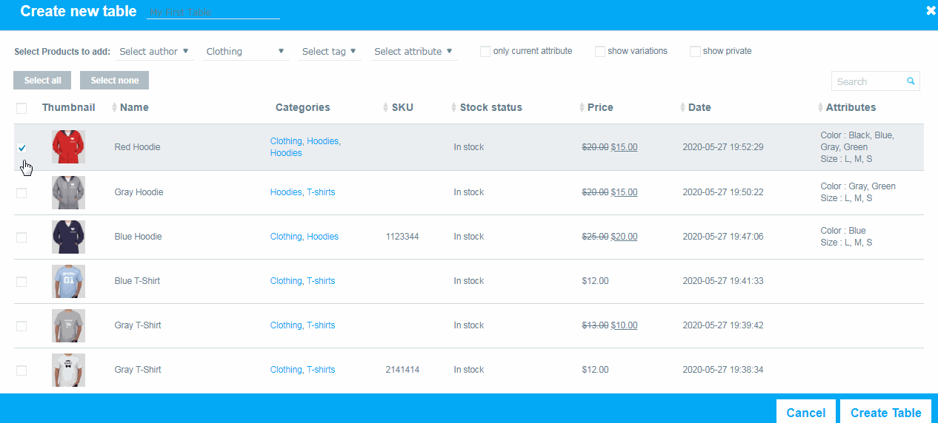938x423 pixels.
Task: Open the Select attribute dropdown
Action: click(414, 52)
